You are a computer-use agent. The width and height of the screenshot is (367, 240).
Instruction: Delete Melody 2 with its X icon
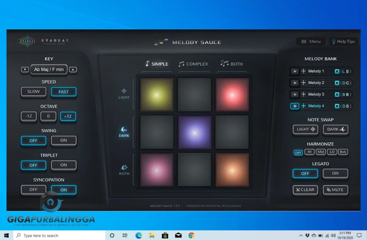coord(337,83)
